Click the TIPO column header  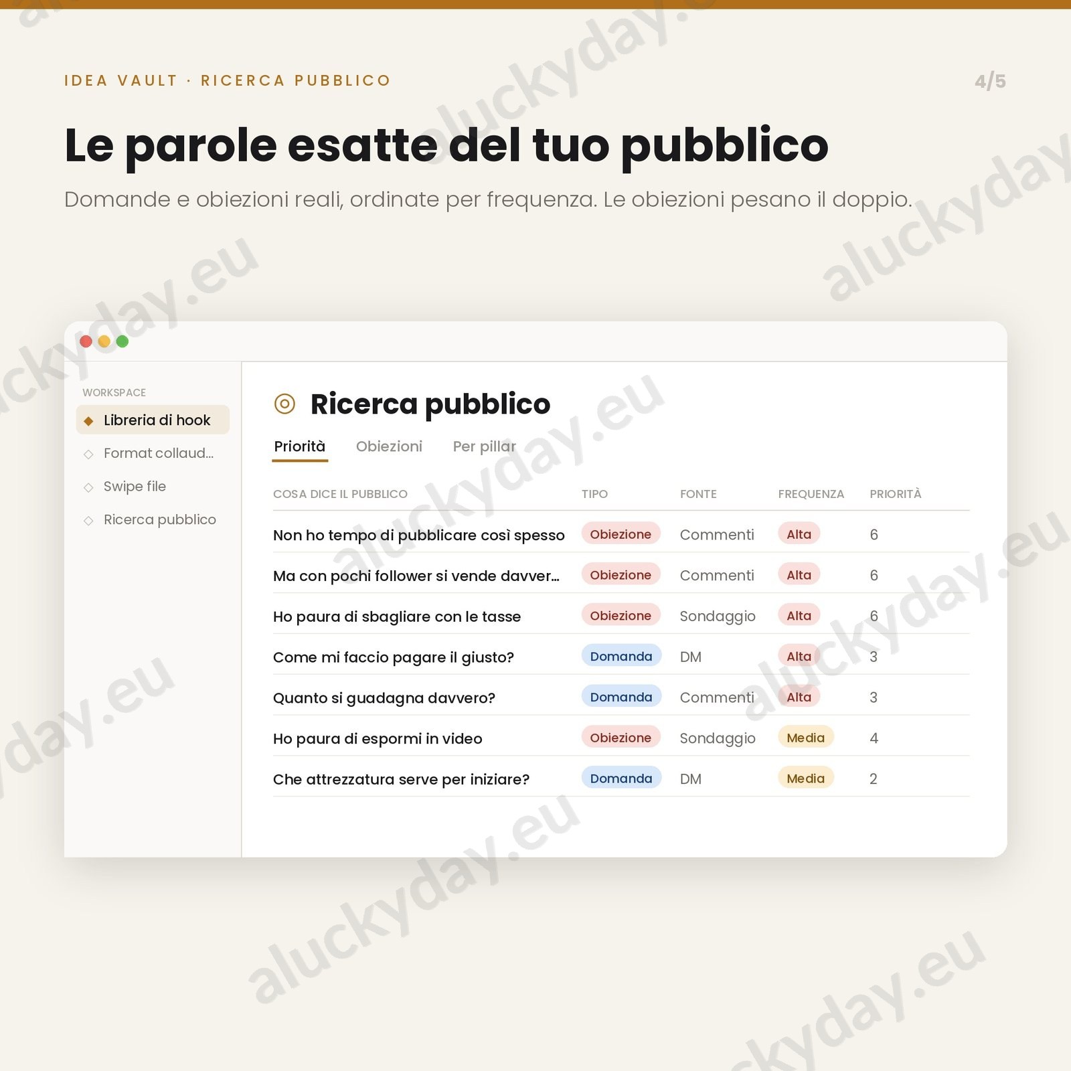click(594, 494)
